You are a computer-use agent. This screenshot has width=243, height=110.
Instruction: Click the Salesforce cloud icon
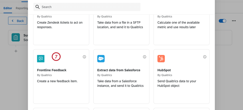click(101, 58)
